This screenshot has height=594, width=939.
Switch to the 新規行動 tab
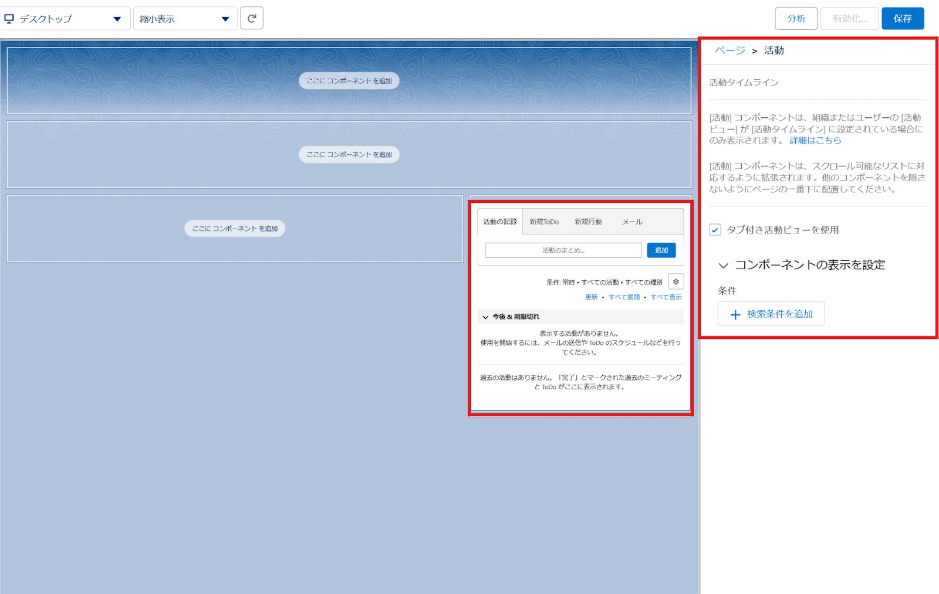coord(587,221)
